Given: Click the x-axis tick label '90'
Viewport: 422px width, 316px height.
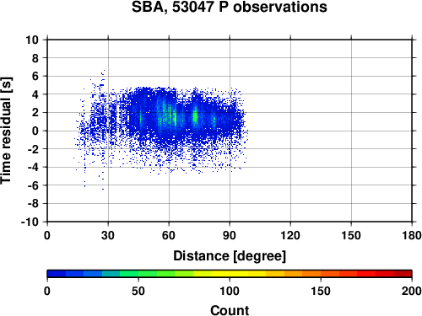Looking at the screenshot, I should coord(230,235).
